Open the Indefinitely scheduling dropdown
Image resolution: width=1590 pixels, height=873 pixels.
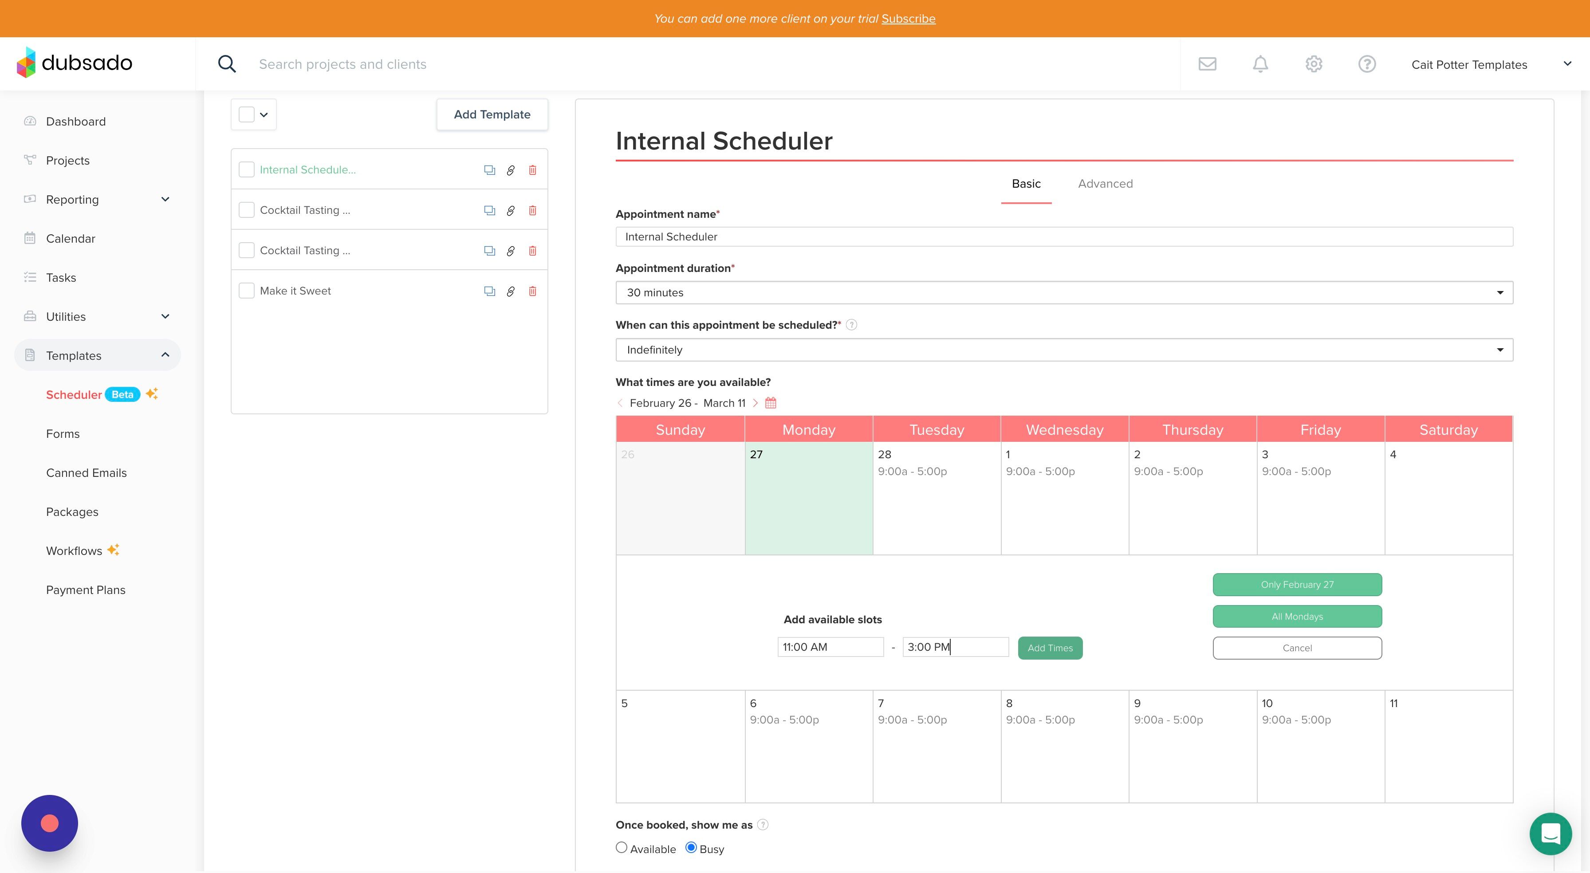point(1064,350)
